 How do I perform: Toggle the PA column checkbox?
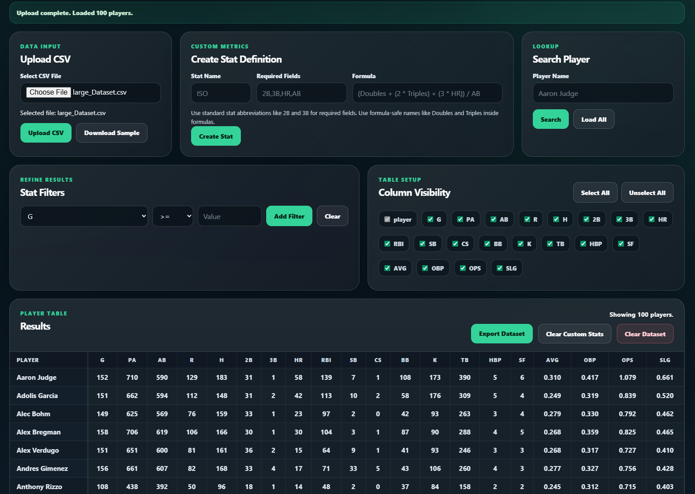[x=460, y=219]
